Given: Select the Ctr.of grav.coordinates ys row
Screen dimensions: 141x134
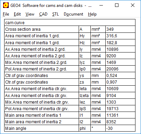Looking at the screenshot, I should [70, 76].
